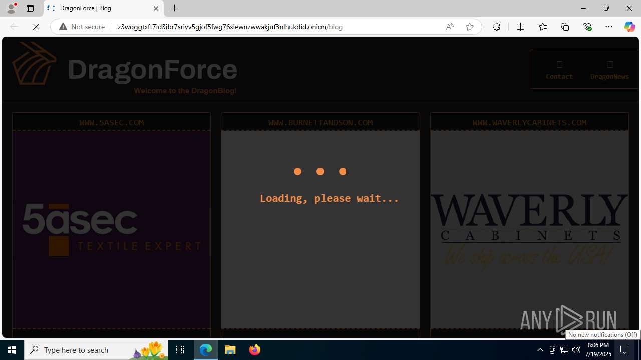Open the Contact link
641x360 pixels.
(x=559, y=70)
